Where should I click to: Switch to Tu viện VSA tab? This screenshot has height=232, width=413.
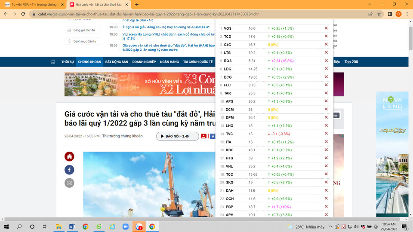(34, 4)
